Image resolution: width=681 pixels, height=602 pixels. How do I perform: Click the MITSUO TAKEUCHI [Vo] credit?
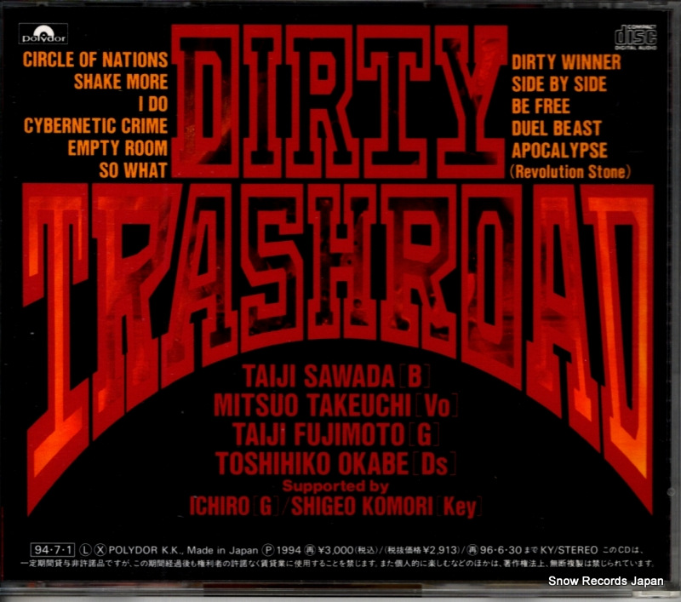[x=335, y=405]
